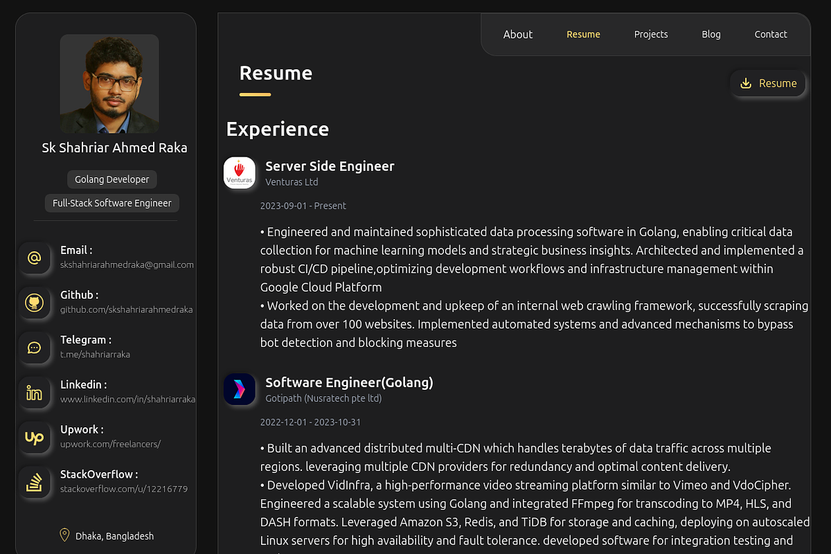This screenshot has height=554, width=831.
Task: Open the Blog tab
Action: [711, 34]
